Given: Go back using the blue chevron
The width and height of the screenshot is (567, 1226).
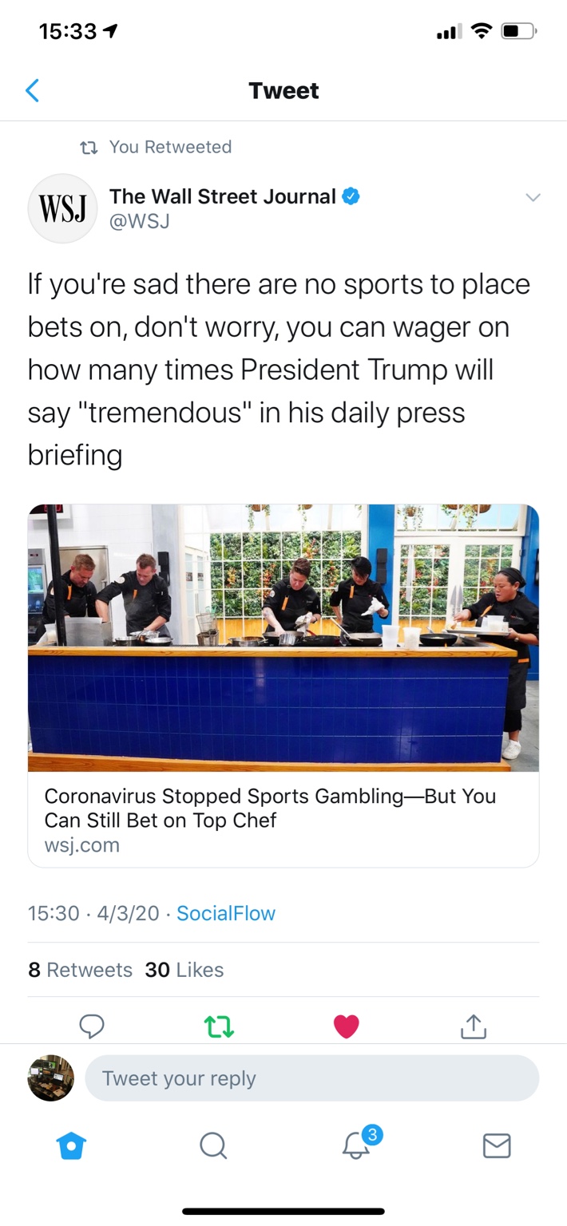Looking at the screenshot, I should (33, 91).
